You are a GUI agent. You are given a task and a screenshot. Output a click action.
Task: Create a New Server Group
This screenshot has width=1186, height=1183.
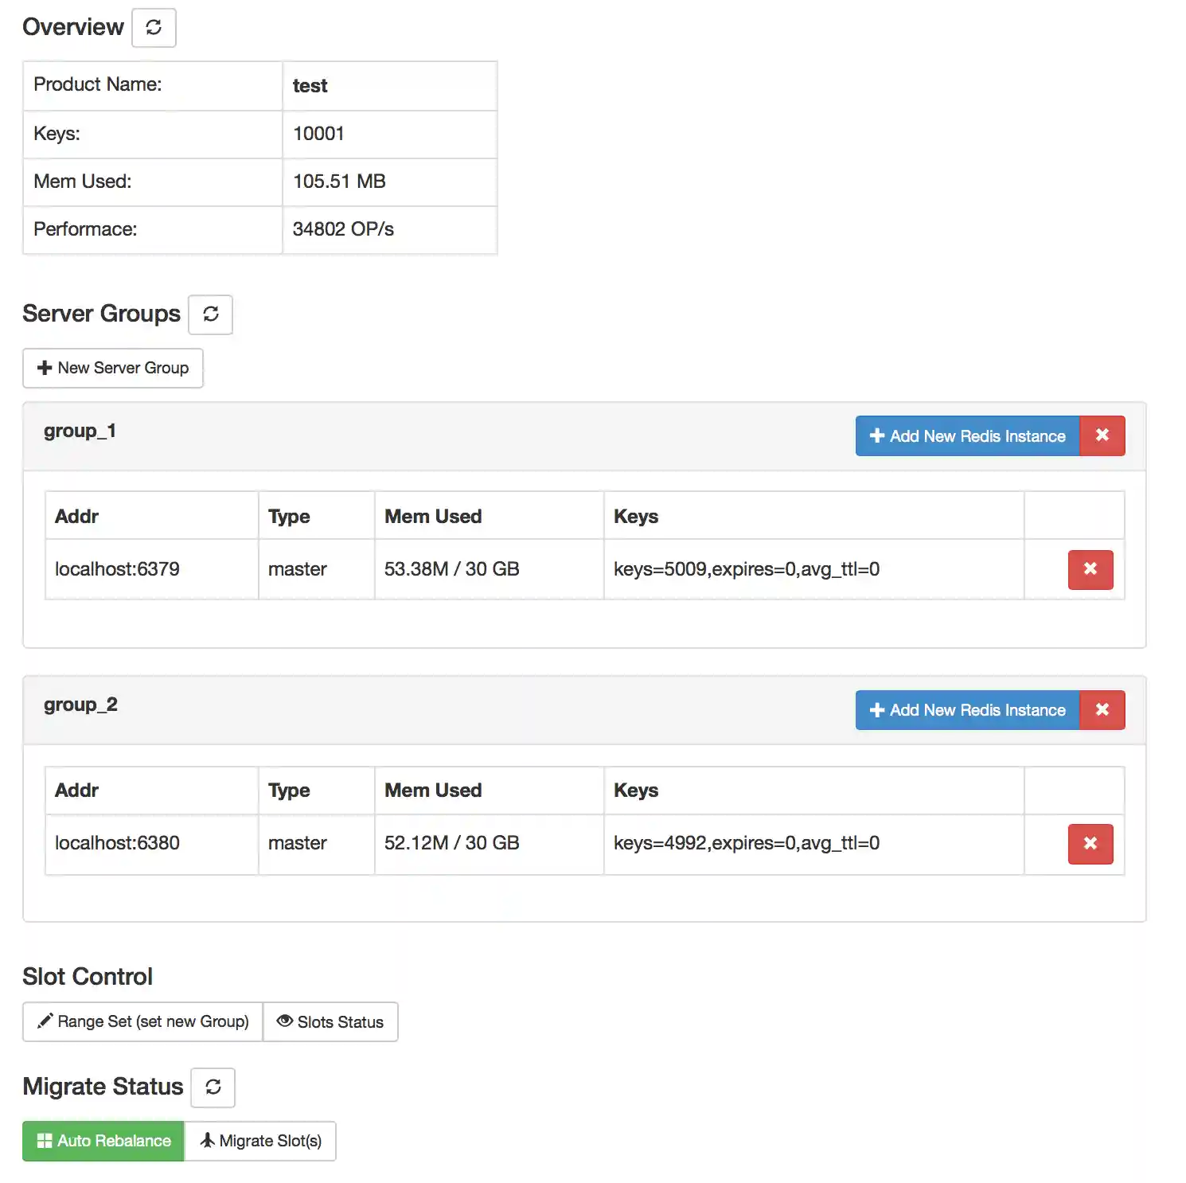tap(113, 368)
